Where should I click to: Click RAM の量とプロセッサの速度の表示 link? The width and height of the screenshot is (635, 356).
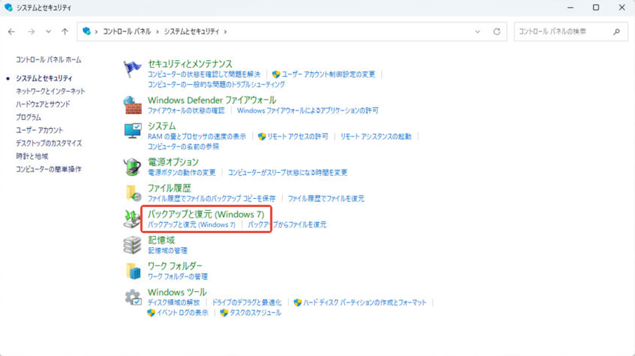coord(197,136)
